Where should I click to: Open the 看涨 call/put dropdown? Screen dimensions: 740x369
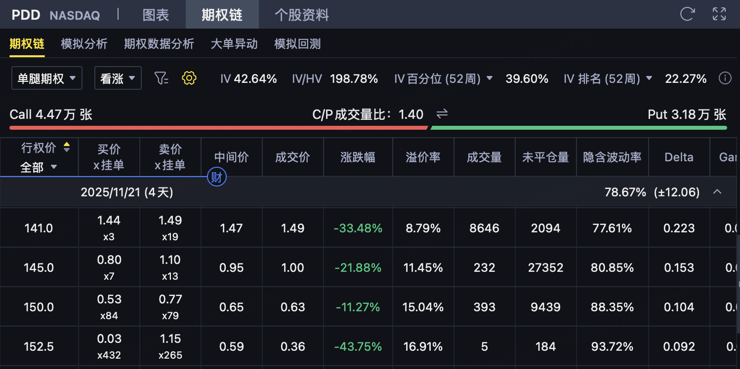[x=118, y=78]
